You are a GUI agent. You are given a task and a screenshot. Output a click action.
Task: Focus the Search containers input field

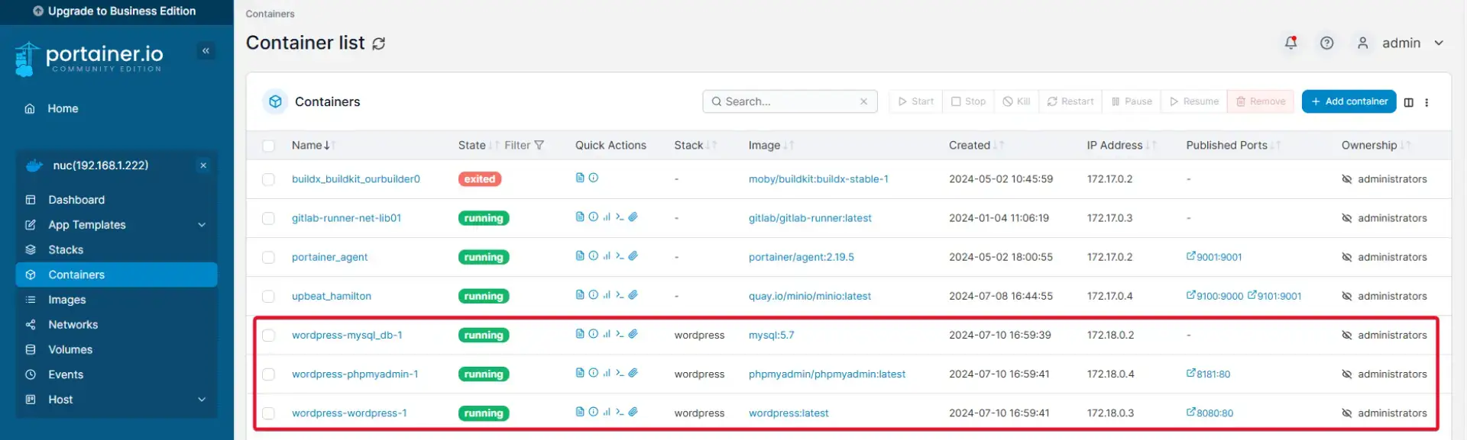(x=790, y=101)
